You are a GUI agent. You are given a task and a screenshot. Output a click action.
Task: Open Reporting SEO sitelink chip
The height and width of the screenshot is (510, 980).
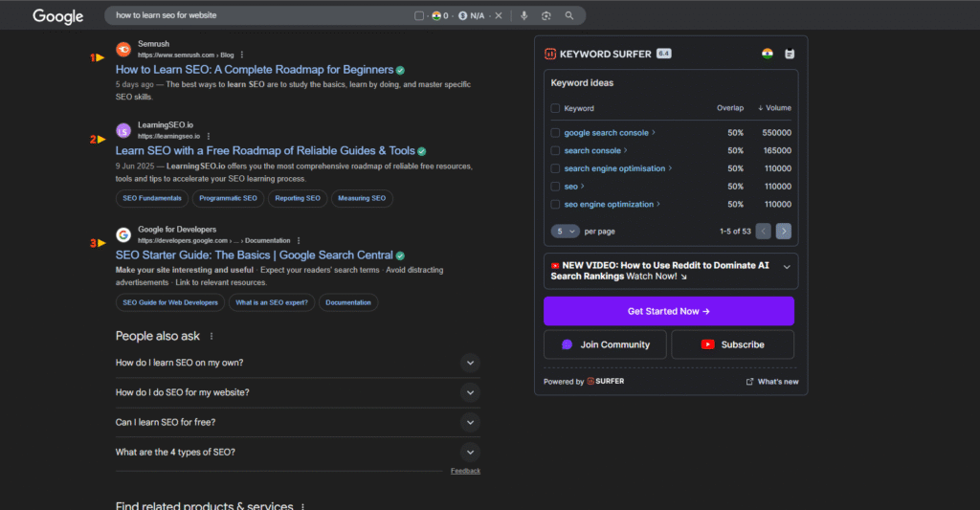click(x=298, y=198)
